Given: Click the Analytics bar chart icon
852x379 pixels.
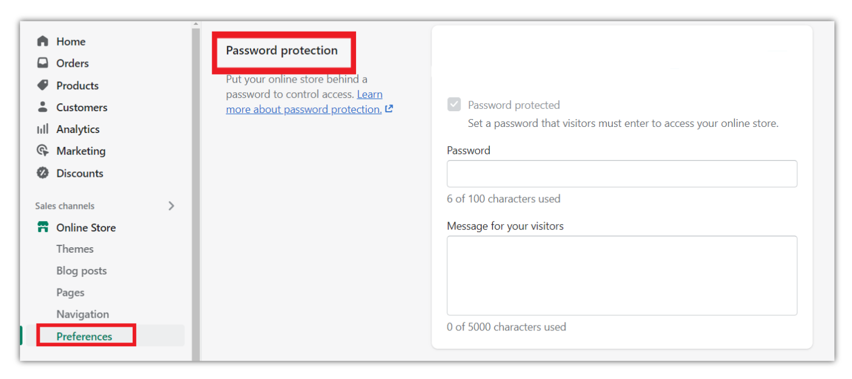Looking at the screenshot, I should [43, 129].
